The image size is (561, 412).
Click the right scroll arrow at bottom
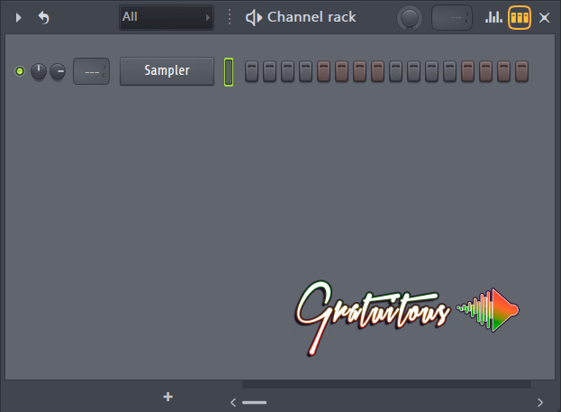[x=540, y=402]
